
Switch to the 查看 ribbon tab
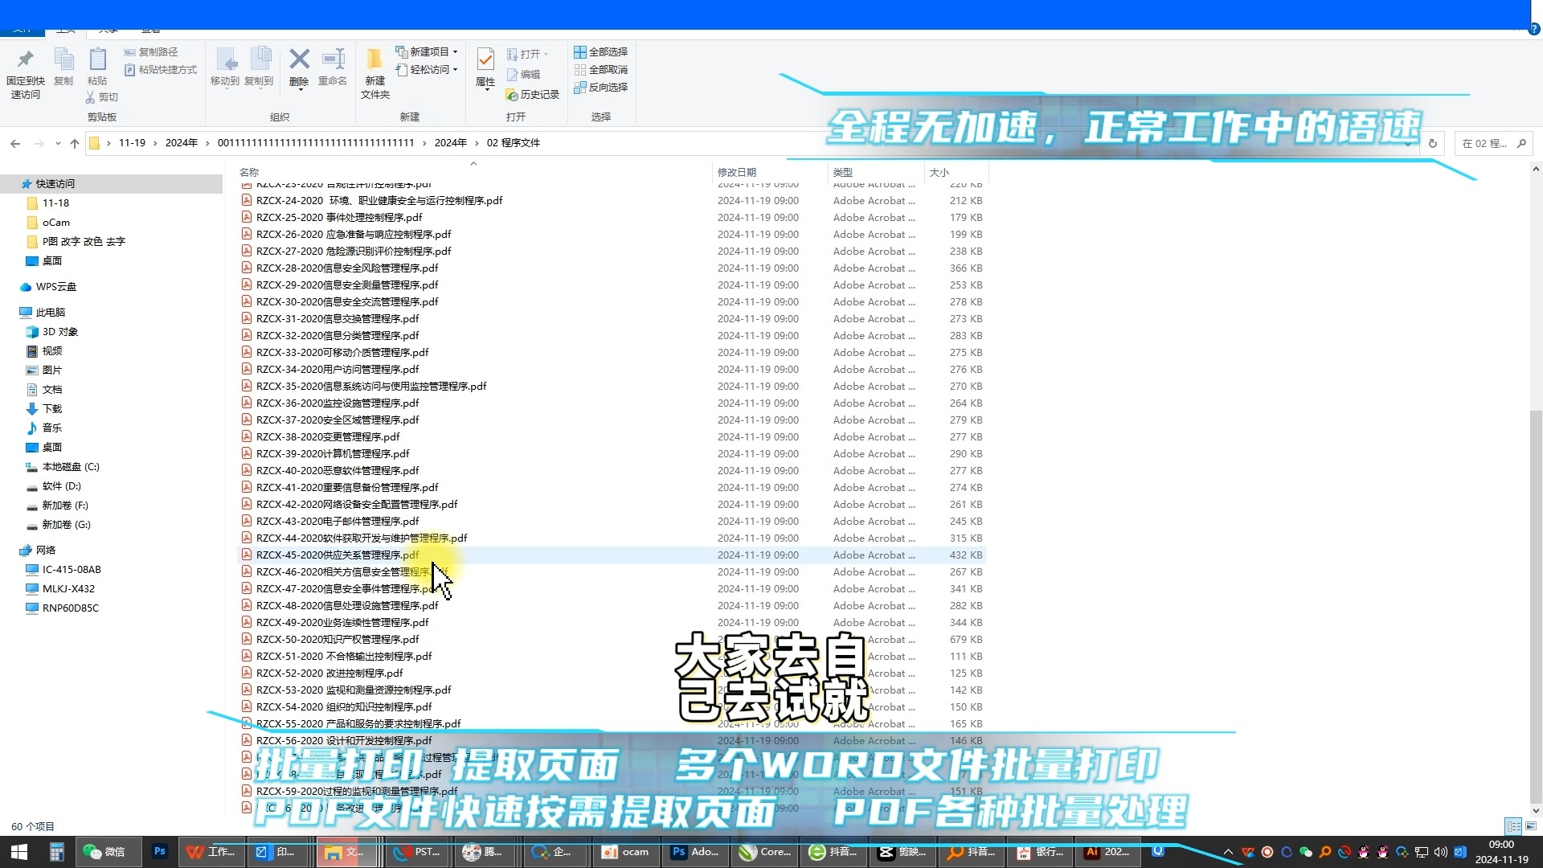[x=149, y=28]
